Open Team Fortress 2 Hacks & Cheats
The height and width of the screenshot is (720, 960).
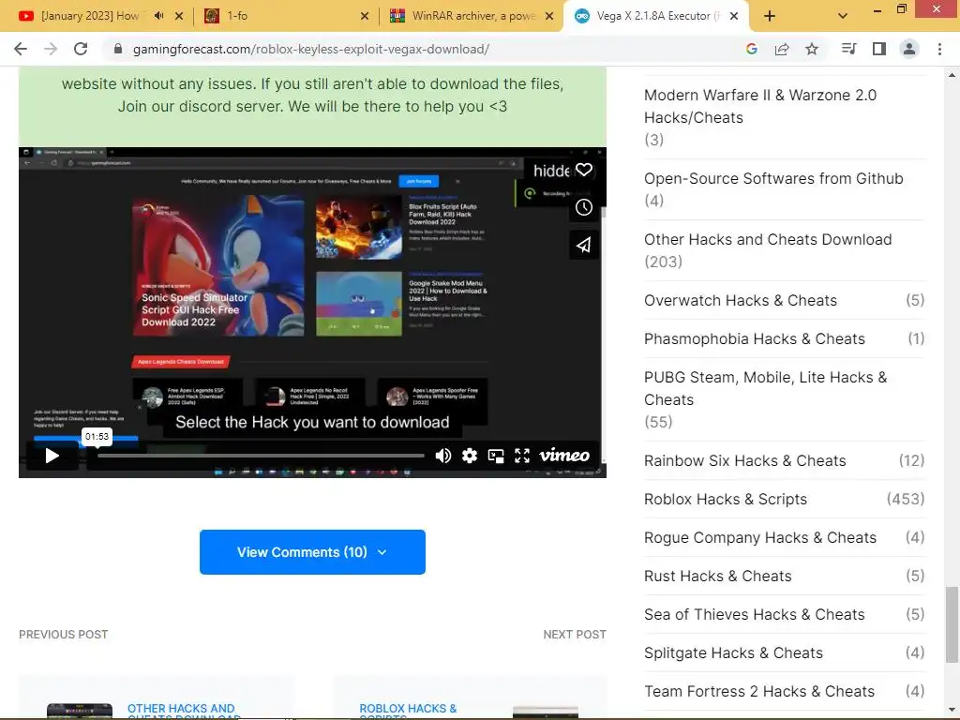coord(759,691)
